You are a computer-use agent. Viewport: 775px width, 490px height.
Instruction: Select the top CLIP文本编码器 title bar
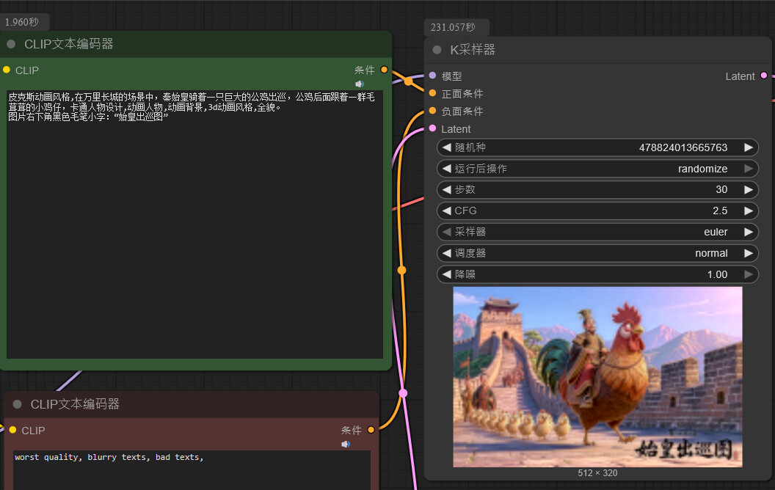[x=196, y=44]
